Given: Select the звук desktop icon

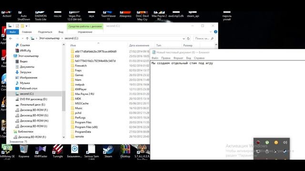Looking at the screenshot, I should 91,15.
